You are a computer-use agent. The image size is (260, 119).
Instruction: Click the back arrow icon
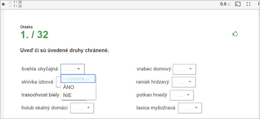[3, 4]
